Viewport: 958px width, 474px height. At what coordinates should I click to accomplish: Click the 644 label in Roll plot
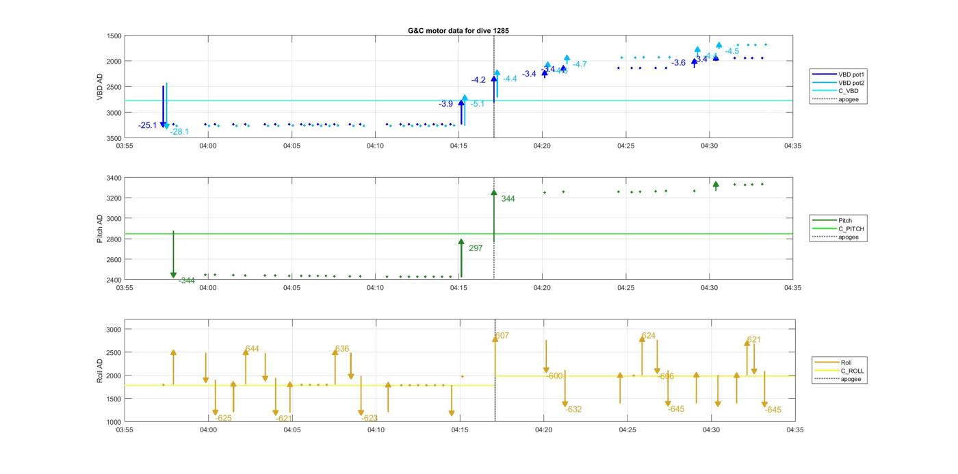tap(253, 349)
